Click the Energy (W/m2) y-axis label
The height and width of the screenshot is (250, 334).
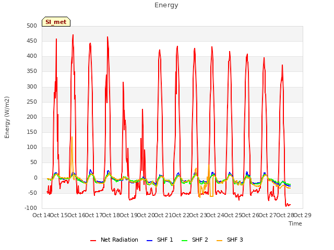(7, 117)
